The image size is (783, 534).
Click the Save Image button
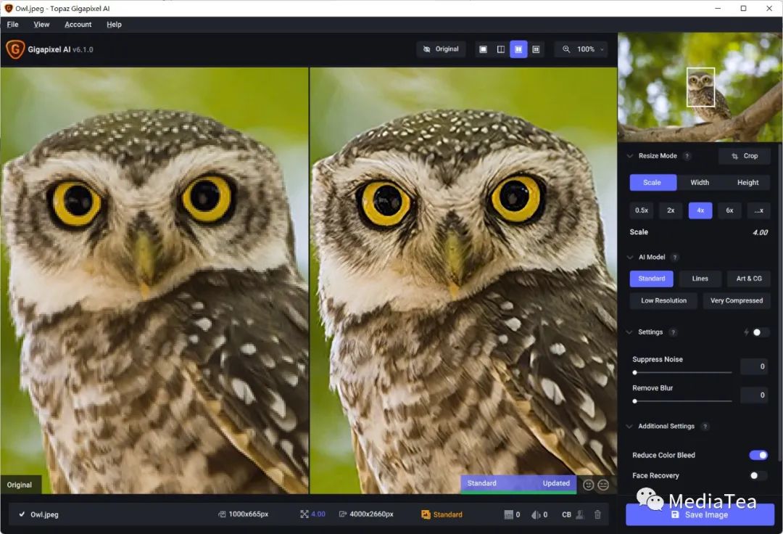point(700,514)
